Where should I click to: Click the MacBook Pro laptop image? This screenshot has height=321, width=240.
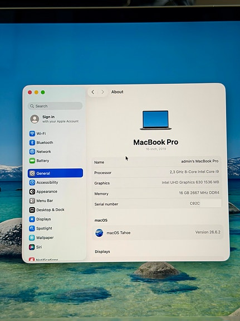(156, 120)
